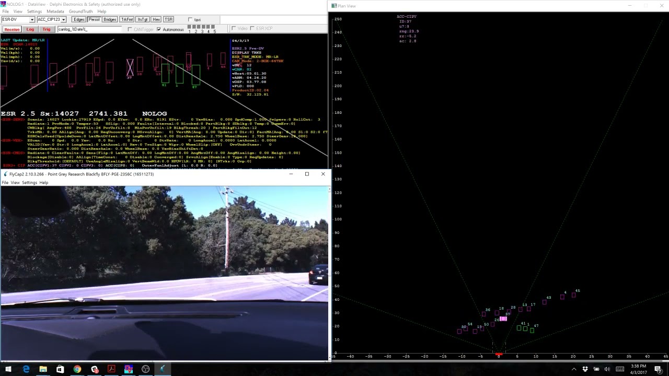Screen dimensions: 669x376
Task: Click the red Trig button
Action: pos(47,29)
